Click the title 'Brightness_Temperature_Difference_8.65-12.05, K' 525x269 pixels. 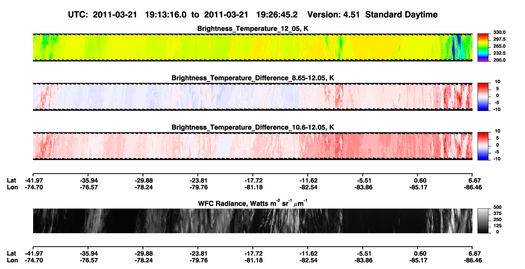point(253,78)
